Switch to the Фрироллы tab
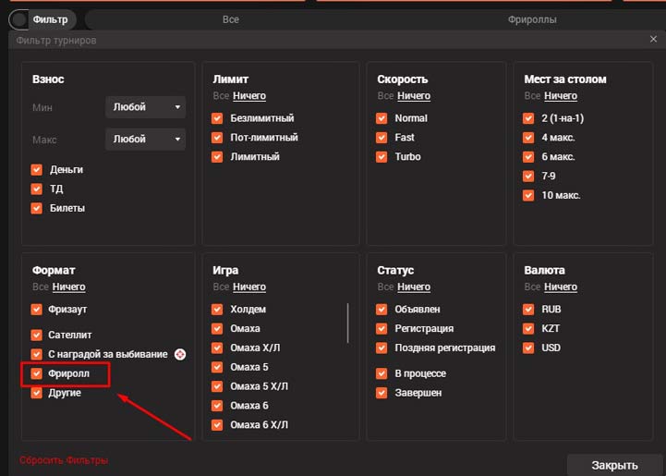The width and height of the screenshot is (666, 476). coord(532,18)
